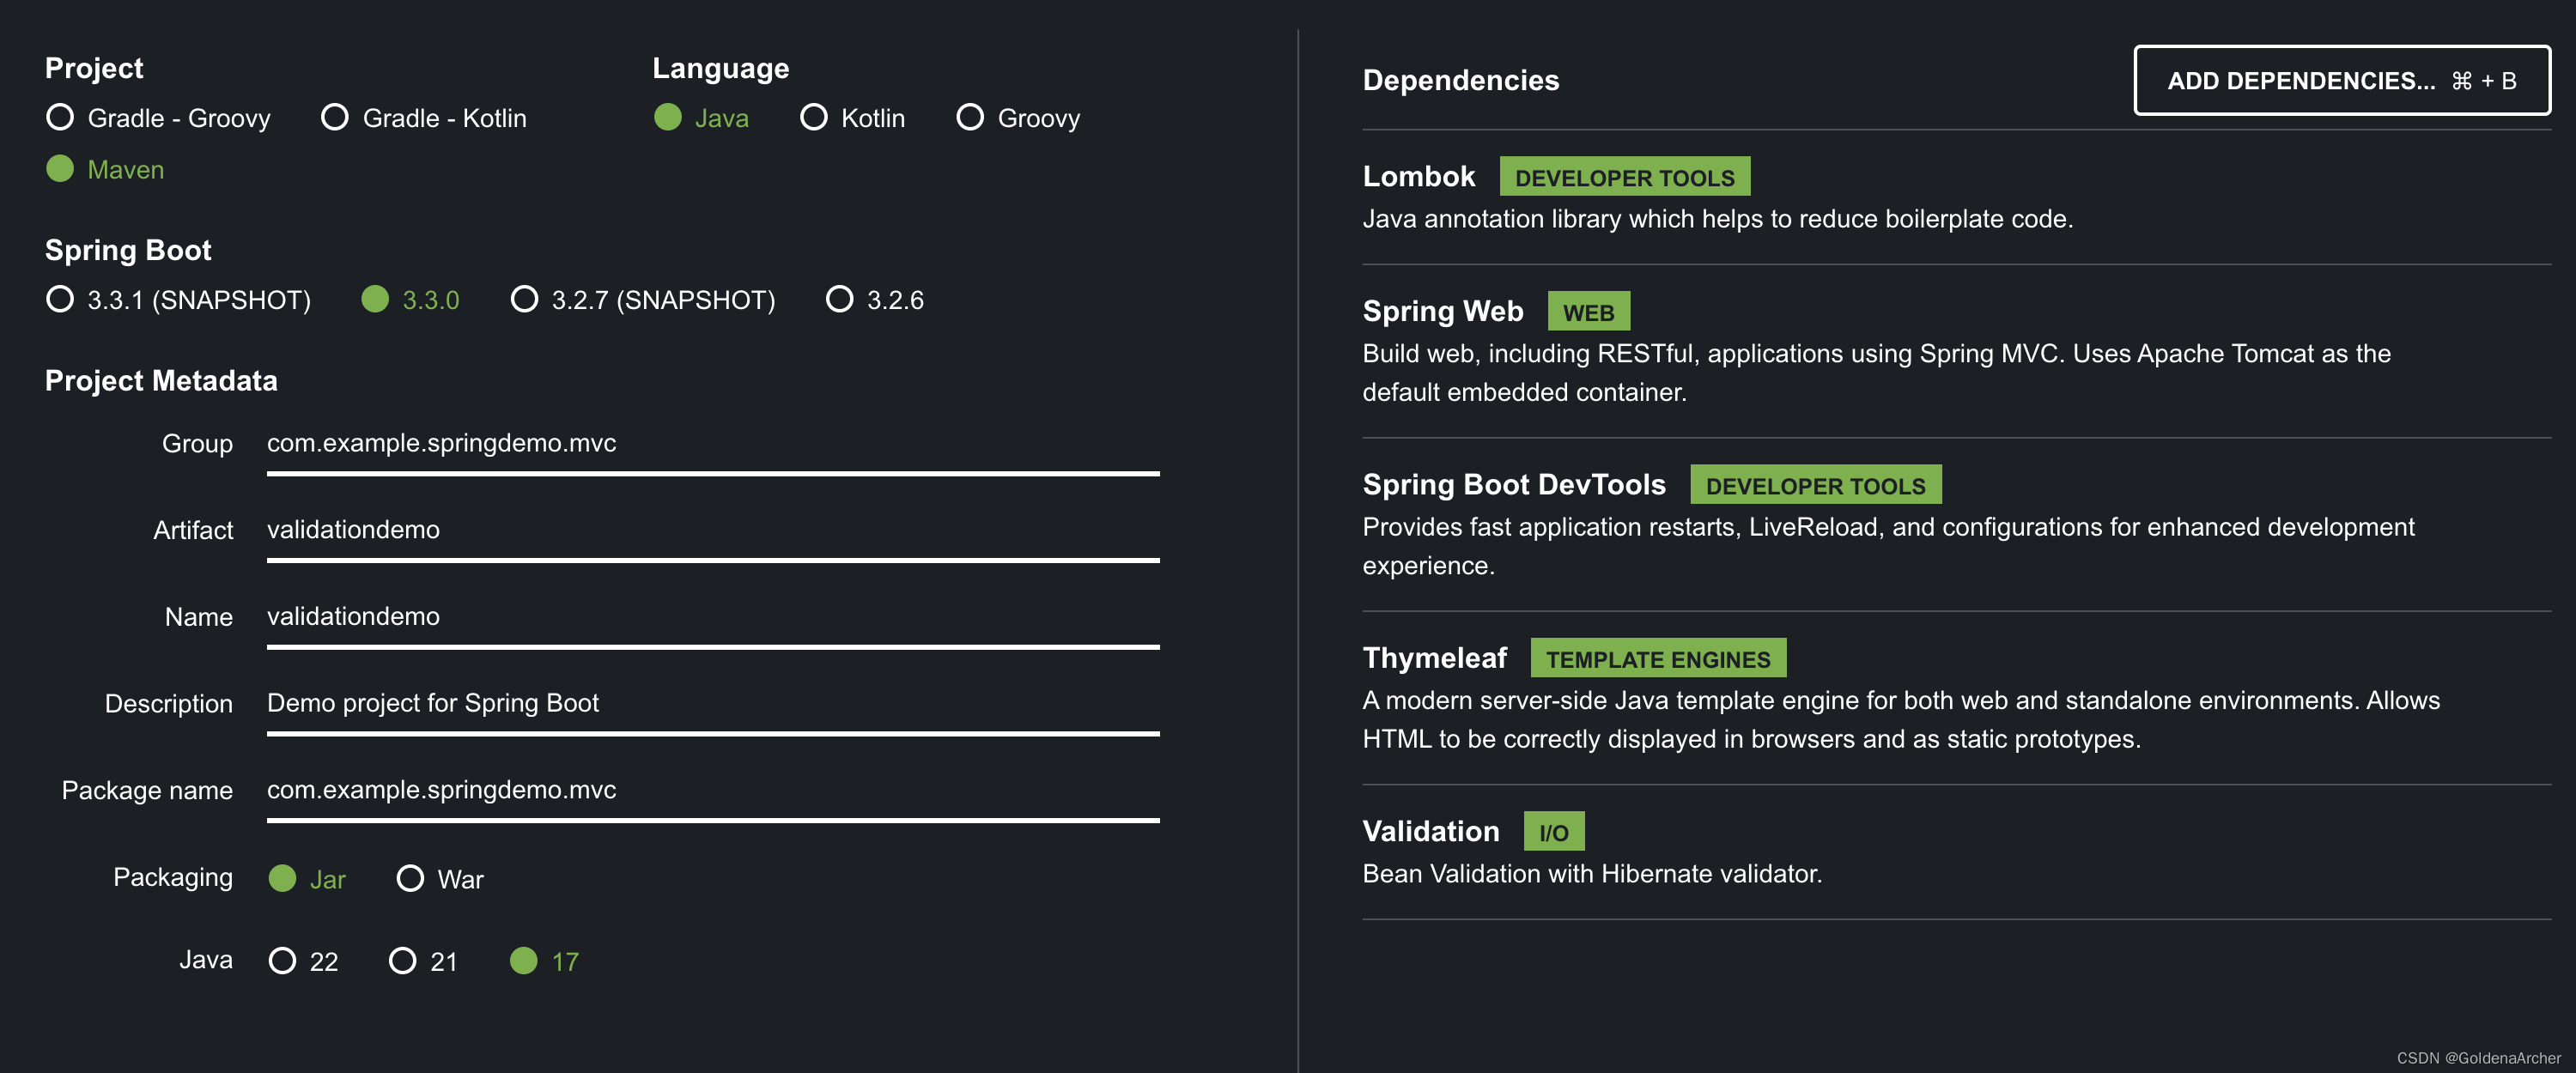Pick Java version 21
Screen dimensions: 2576x1073
[x=423, y=961]
